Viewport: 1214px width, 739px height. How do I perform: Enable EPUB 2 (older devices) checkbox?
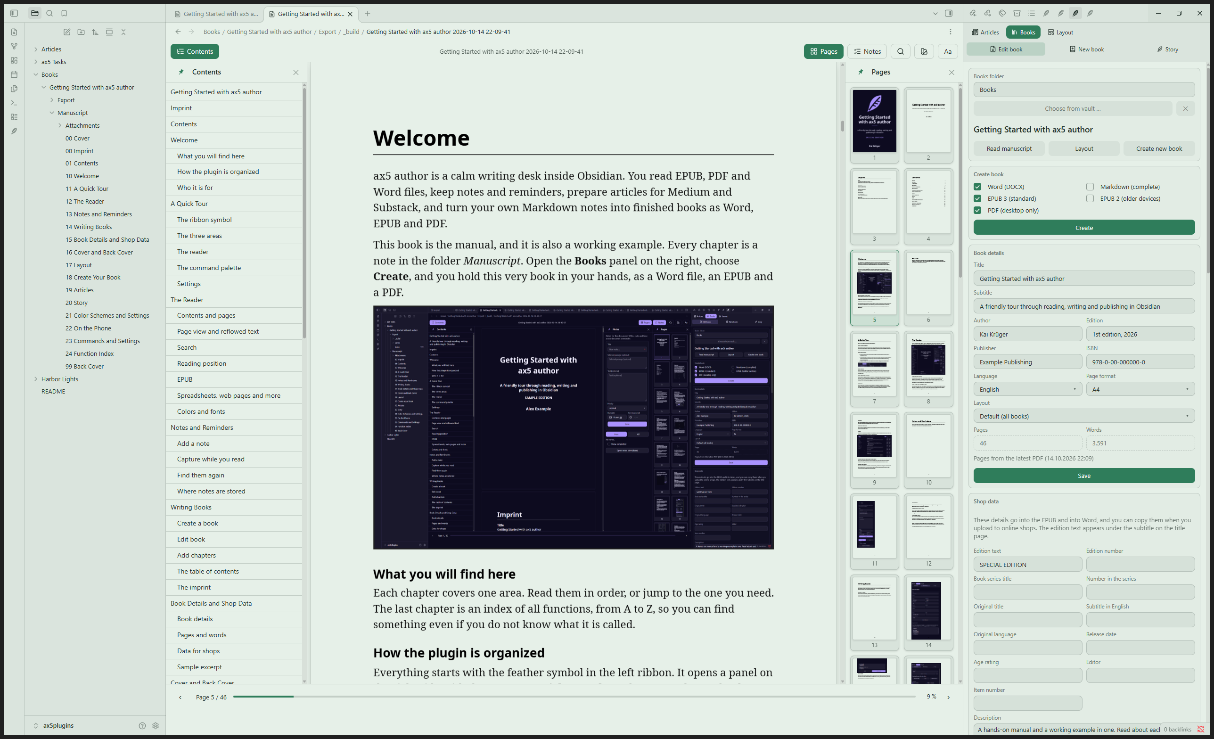point(1090,198)
